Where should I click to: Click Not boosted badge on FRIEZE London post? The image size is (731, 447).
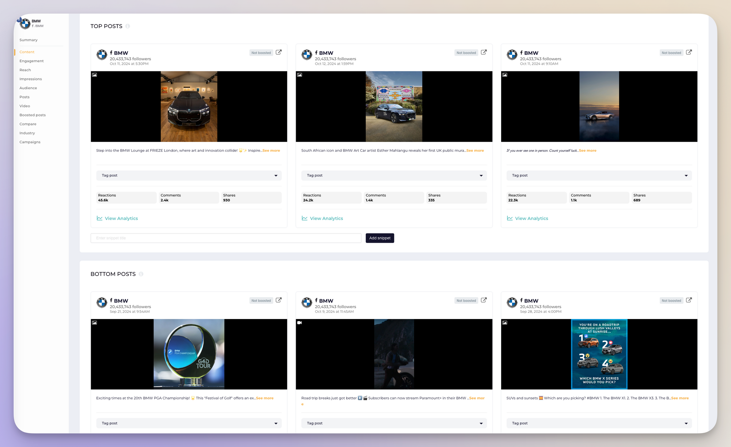click(x=261, y=53)
